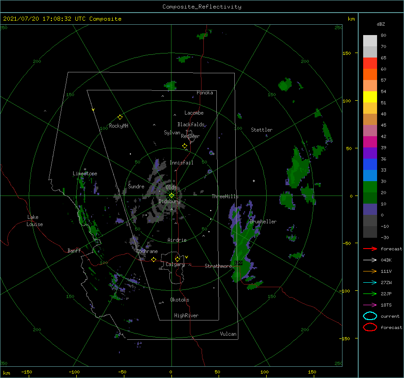
Task: Click the Sylvan label
Action: click(x=172, y=133)
